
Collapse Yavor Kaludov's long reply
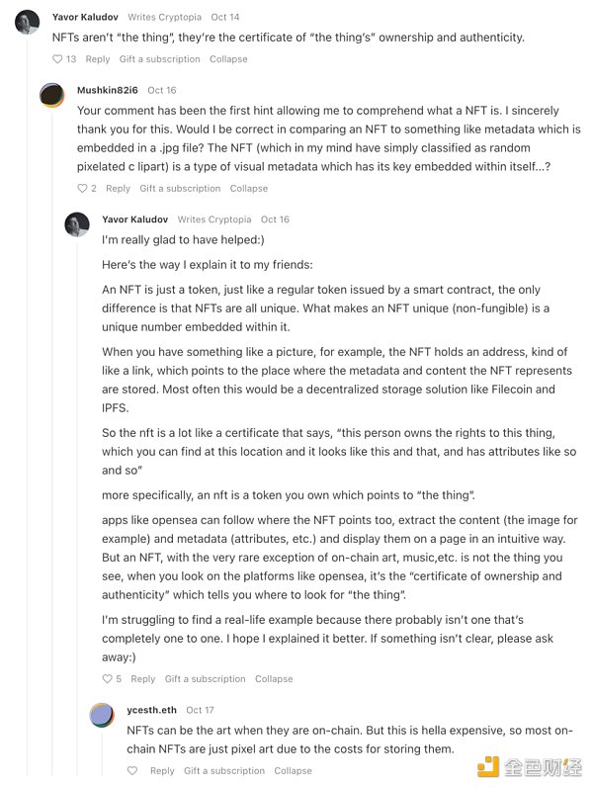[274, 679]
